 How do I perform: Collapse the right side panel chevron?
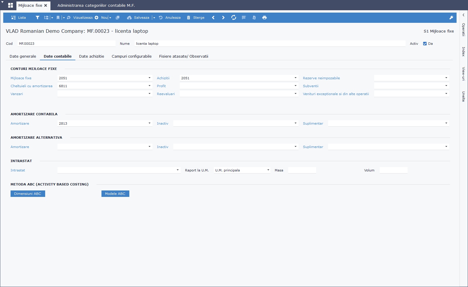click(464, 15)
